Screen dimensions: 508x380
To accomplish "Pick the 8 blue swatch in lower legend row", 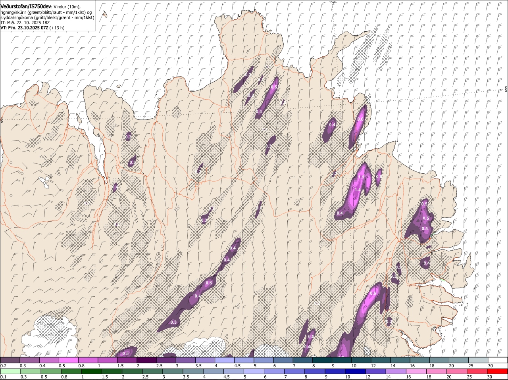I will click(x=314, y=371).
